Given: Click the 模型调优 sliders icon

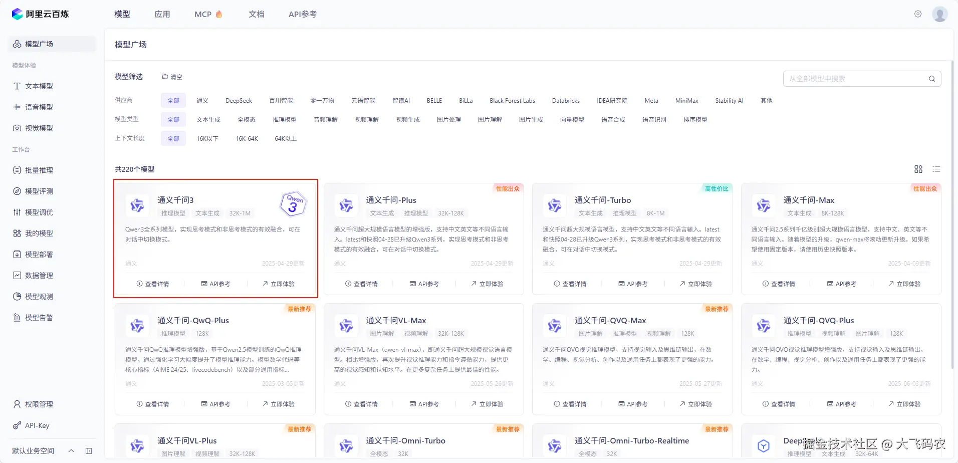Looking at the screenshot, I should tap(17, 212).
